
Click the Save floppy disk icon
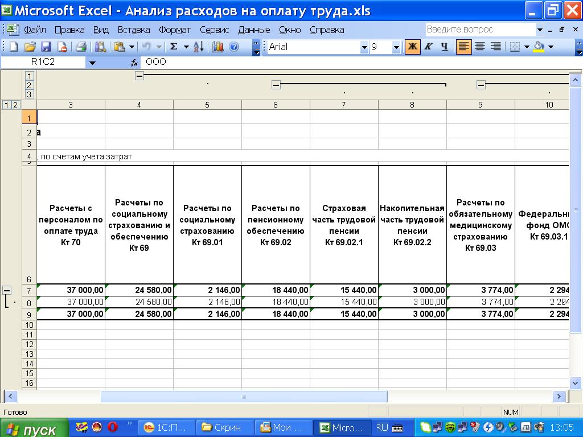point(46,47)
